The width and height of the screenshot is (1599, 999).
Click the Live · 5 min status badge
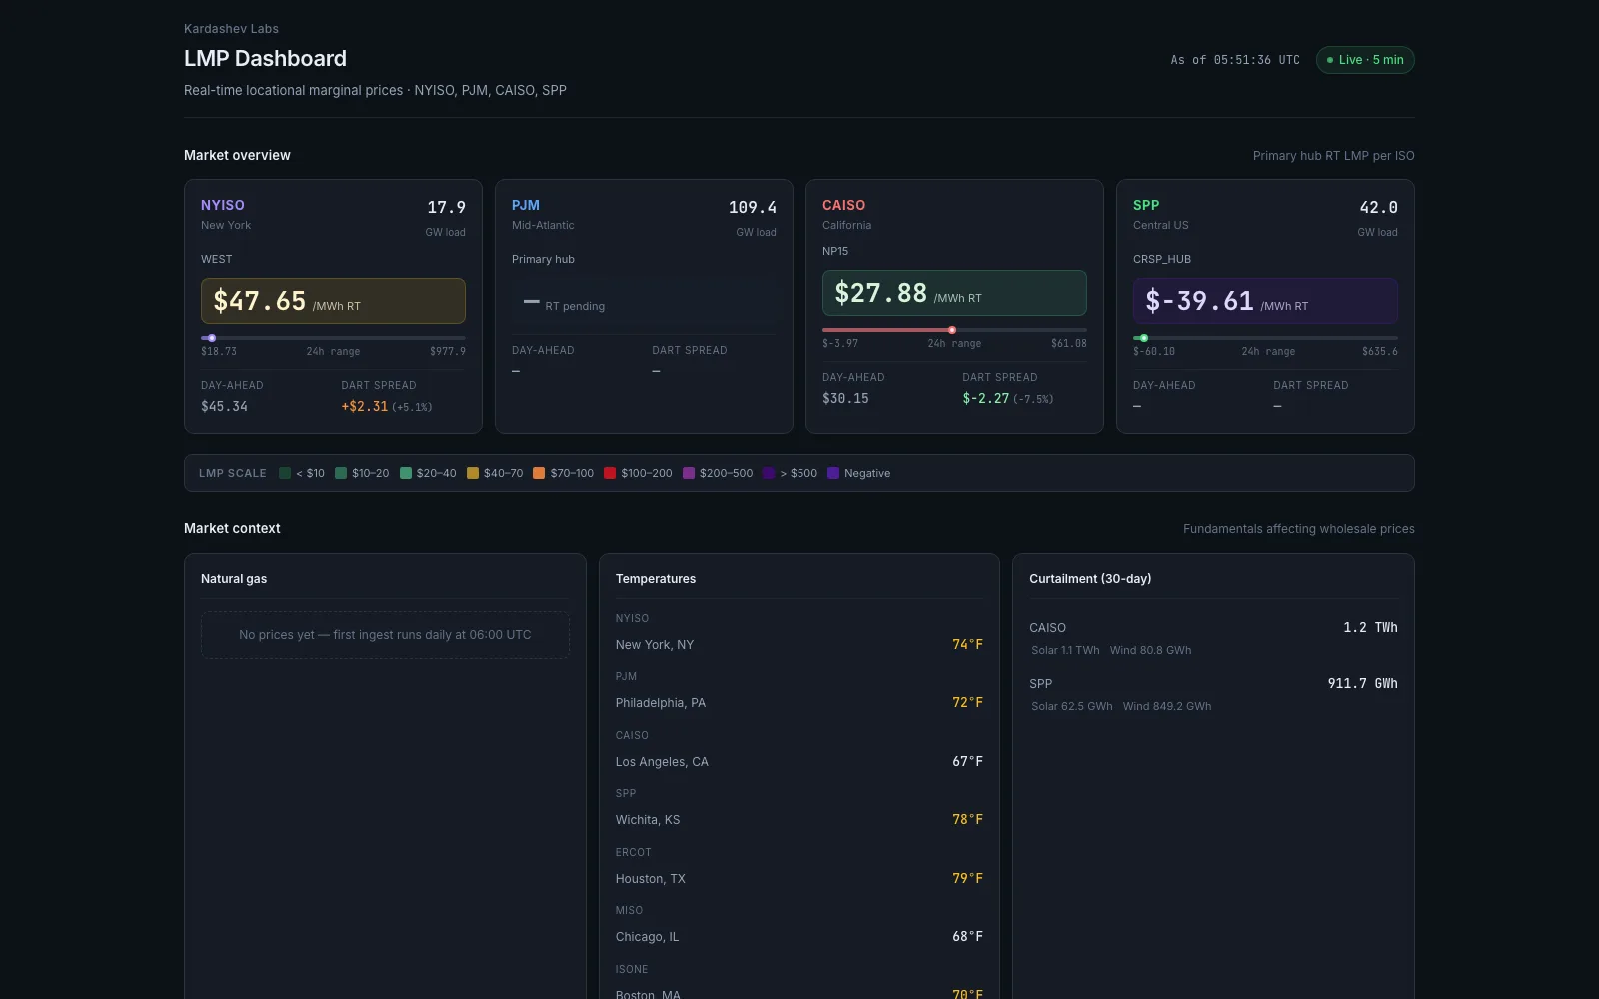[1365, 60]
